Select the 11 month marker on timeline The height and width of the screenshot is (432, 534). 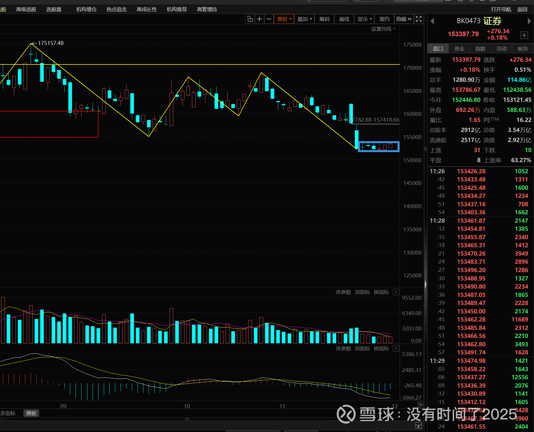click(282, 406)
